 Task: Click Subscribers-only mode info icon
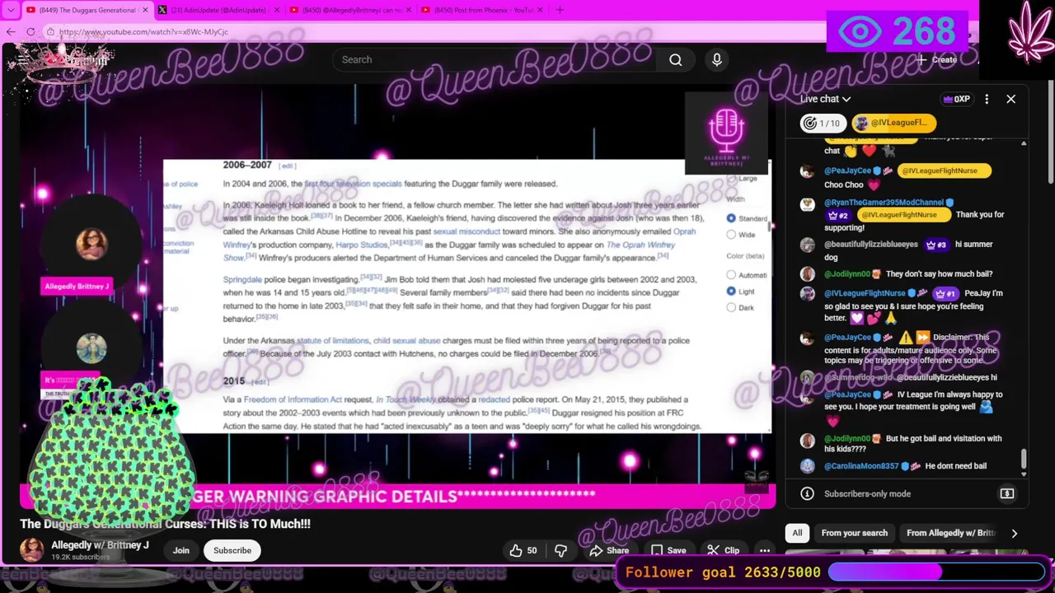point(807,493)
